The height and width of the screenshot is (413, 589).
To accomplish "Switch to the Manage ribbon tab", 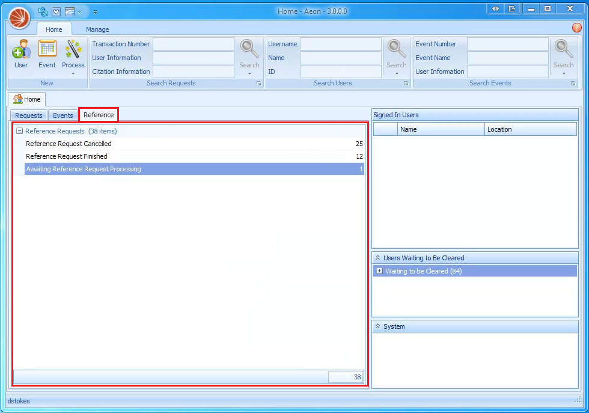I will [97, 29].
